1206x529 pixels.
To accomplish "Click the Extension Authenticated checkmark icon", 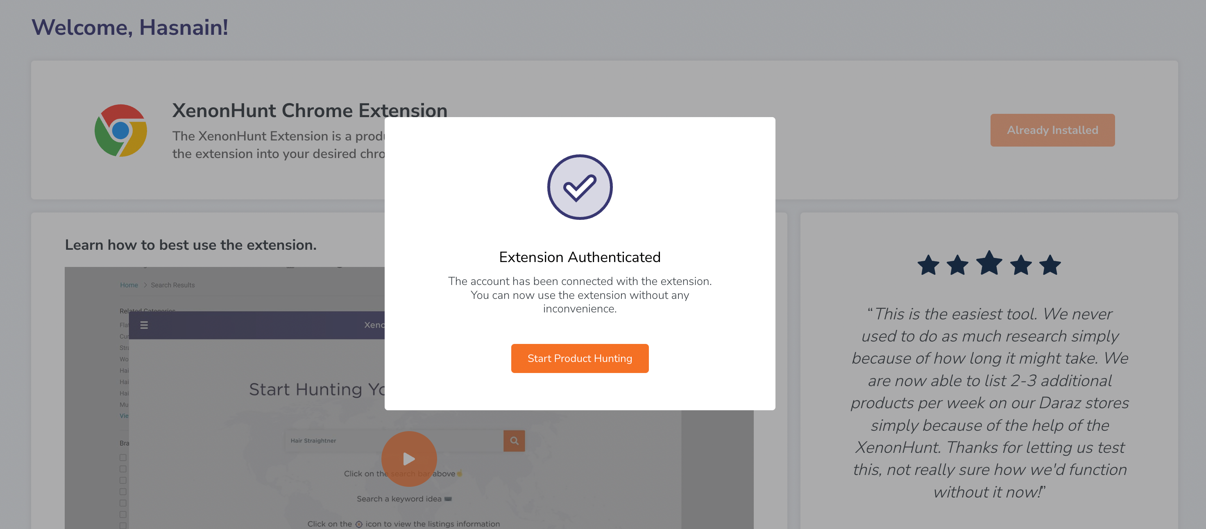I will pos(579,187).
